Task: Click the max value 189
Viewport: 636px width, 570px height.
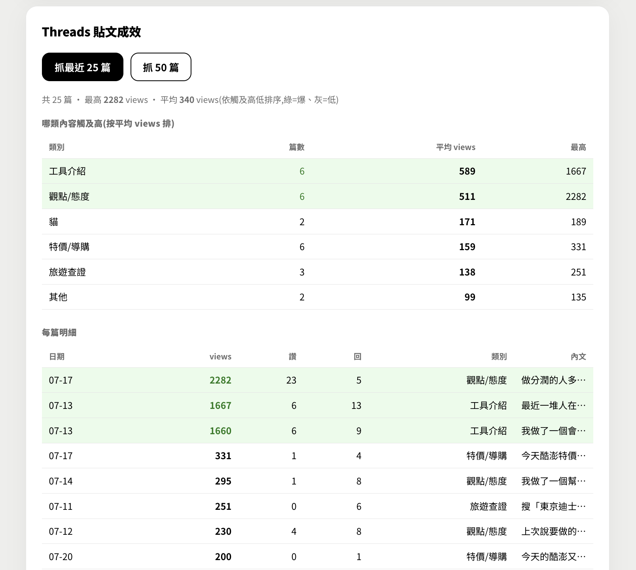Action: tap(579, 222)
